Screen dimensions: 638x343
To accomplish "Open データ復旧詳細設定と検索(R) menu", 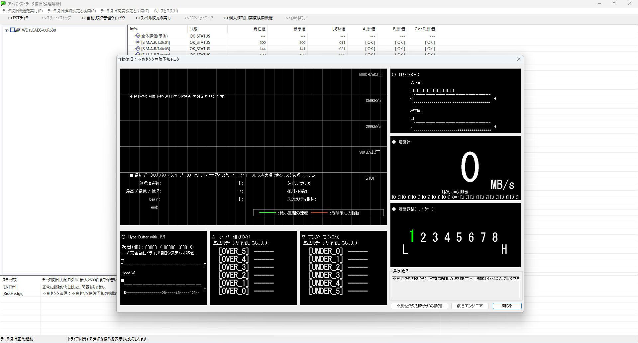I will [x=71, y=11].
